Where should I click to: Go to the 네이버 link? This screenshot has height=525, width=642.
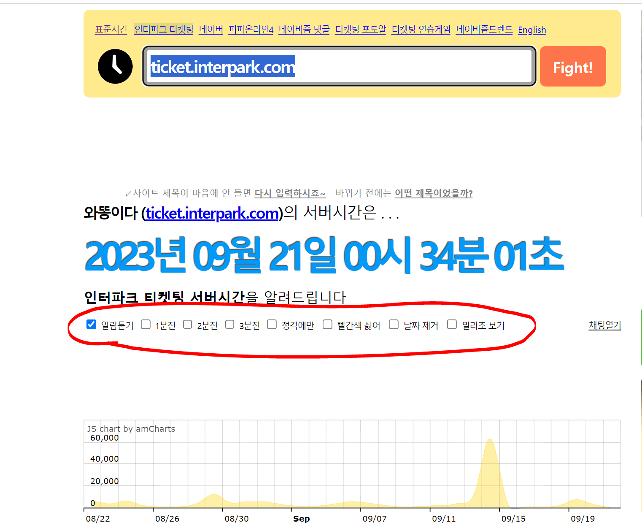pos(211,30)
